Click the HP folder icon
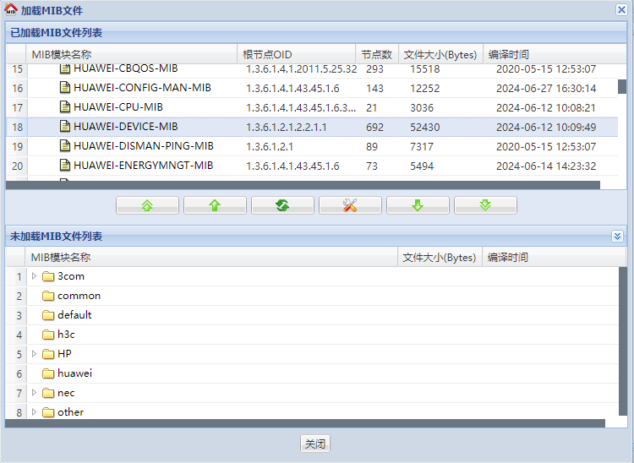634x463 pixels. [48, 354]
